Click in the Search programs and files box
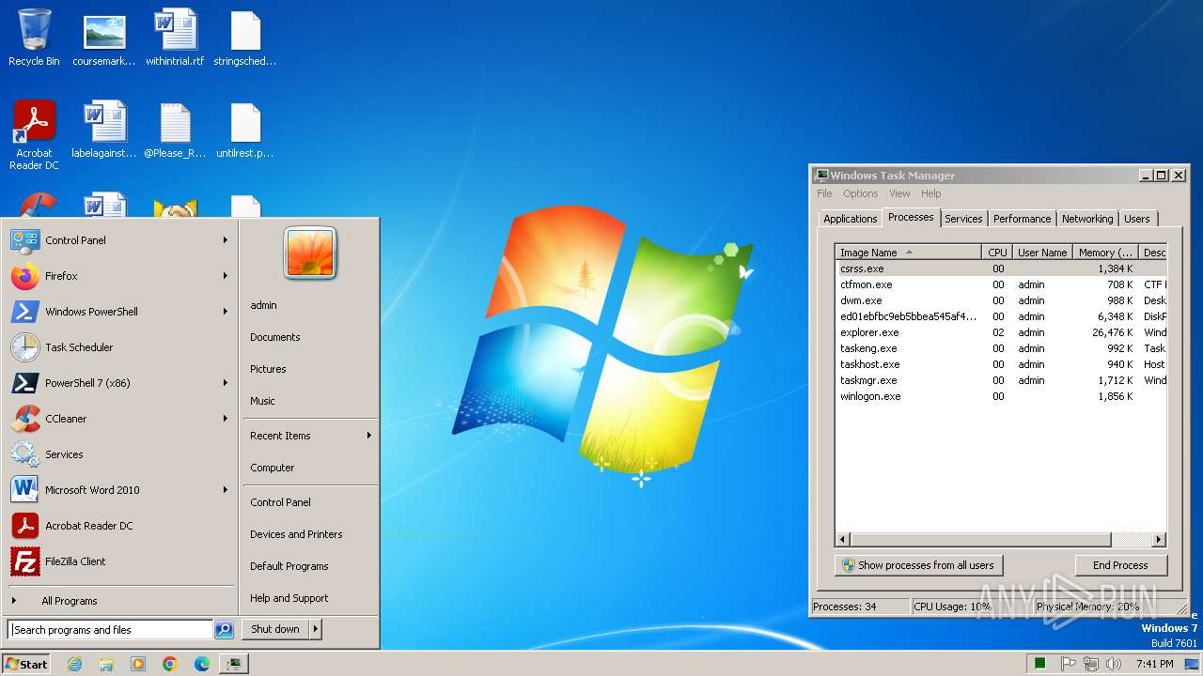Screen dimensions: 1203x676 tap(110, 630)
